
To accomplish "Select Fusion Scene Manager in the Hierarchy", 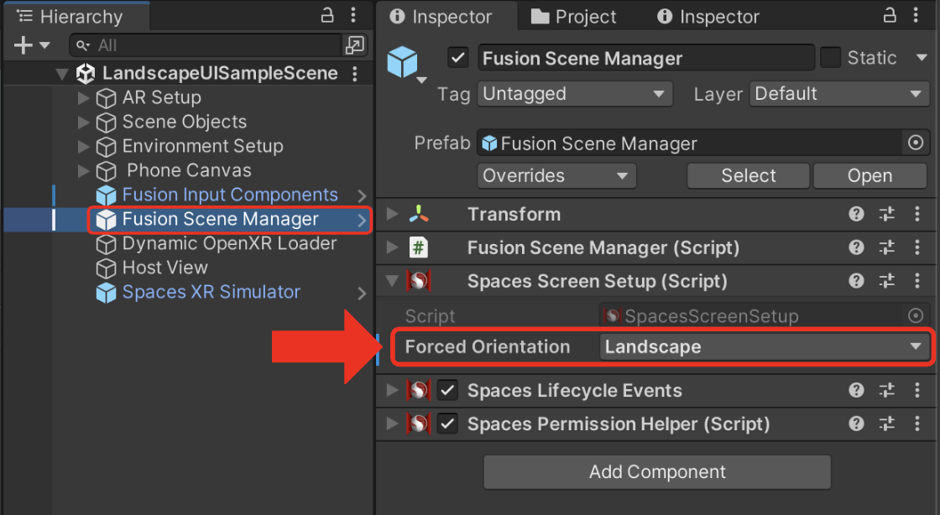I will click(x=220, y=219).
